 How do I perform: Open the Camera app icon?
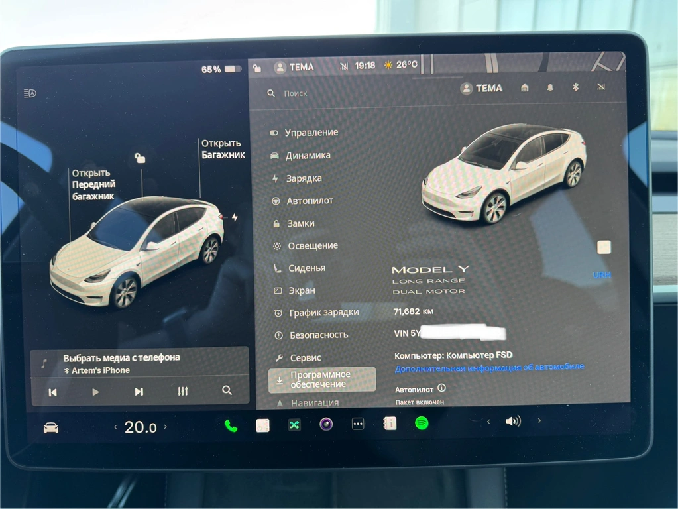coord(326,424)
